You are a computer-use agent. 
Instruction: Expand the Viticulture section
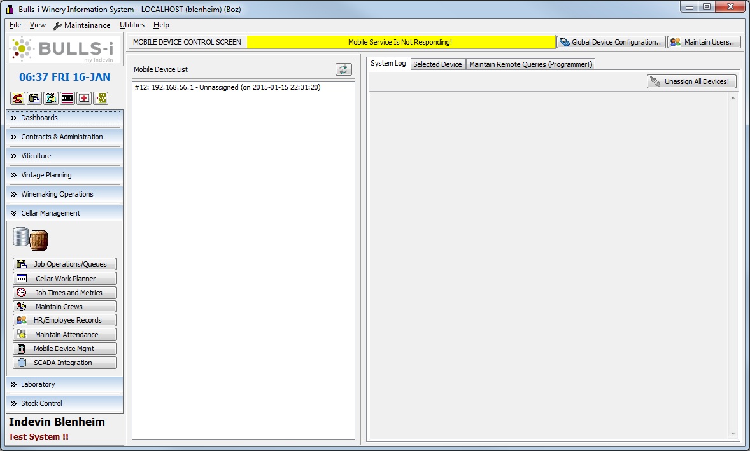tap(64, 156)
